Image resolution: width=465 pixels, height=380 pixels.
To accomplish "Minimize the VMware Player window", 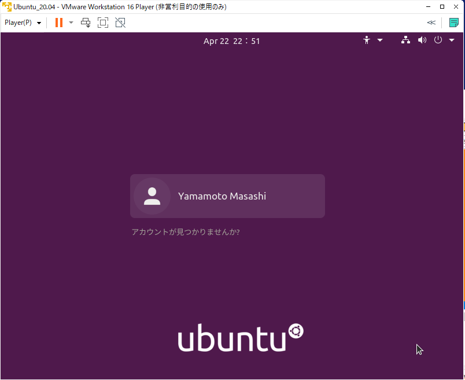I will click(x=428, y=6).
